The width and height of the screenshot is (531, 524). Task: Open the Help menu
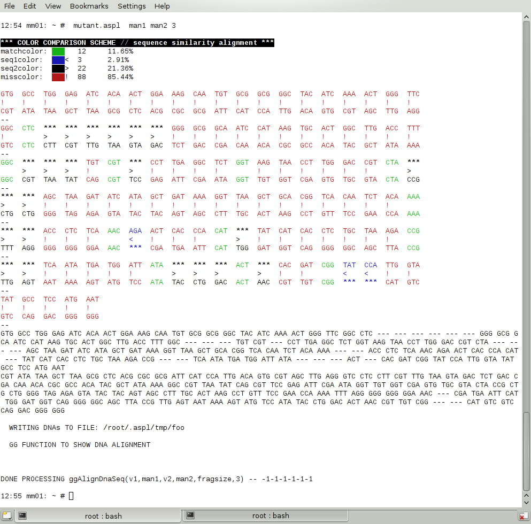162,6
